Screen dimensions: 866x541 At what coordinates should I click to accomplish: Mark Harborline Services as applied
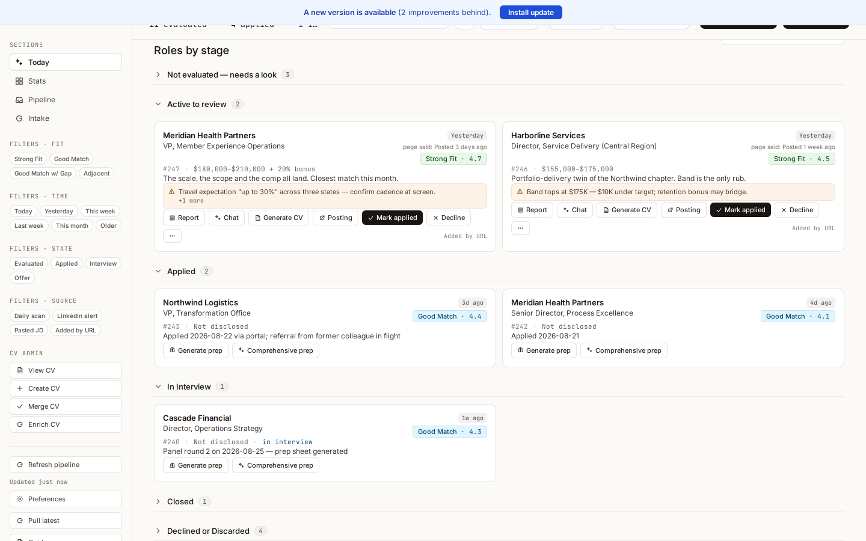click(740, 210)
